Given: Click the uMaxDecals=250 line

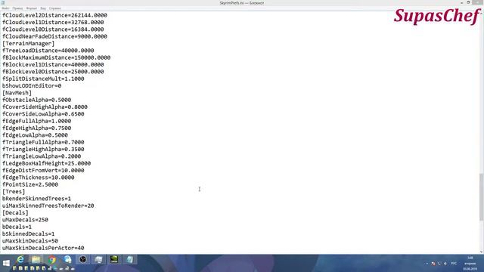Looking at the screenshot, I should click(x=25, y=220).
